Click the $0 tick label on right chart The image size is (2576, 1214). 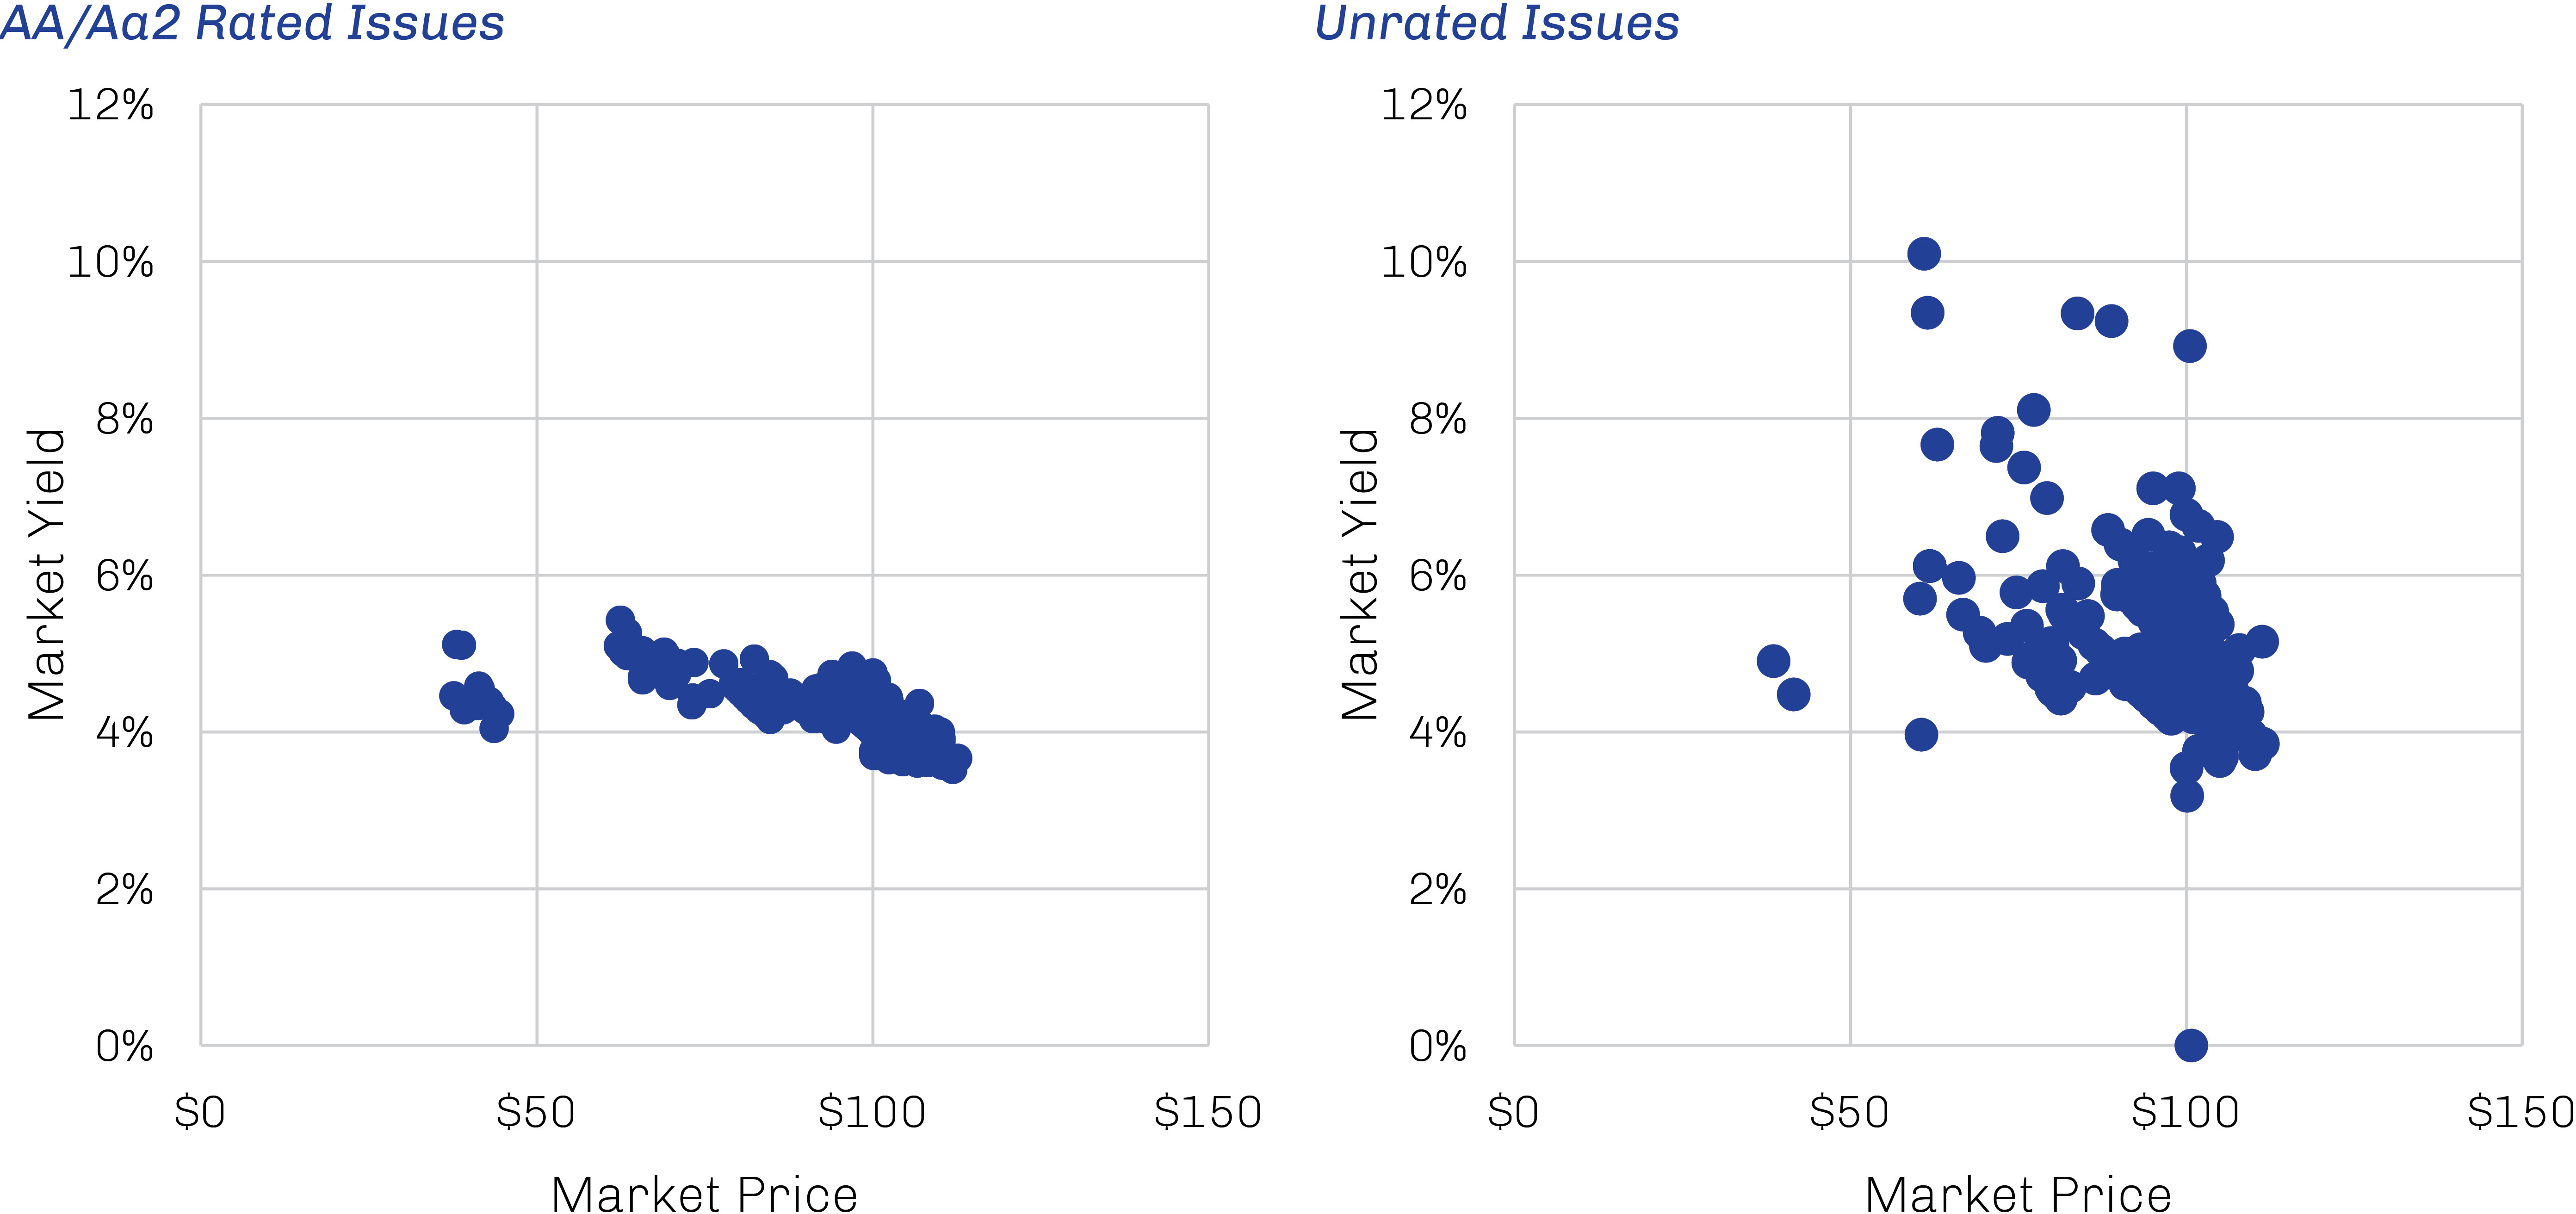pyautogui.click(x=1513, y=1112)
